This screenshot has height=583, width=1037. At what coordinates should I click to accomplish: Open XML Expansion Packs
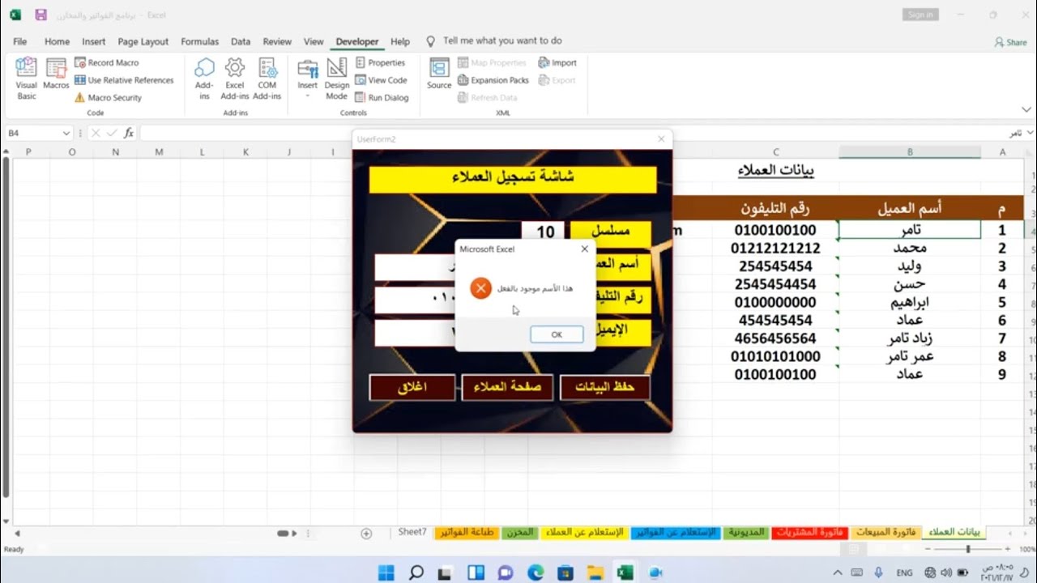(x=493, y=80)
